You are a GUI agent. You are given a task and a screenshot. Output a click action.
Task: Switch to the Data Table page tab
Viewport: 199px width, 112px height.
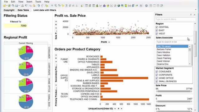(x=23, y=10)
